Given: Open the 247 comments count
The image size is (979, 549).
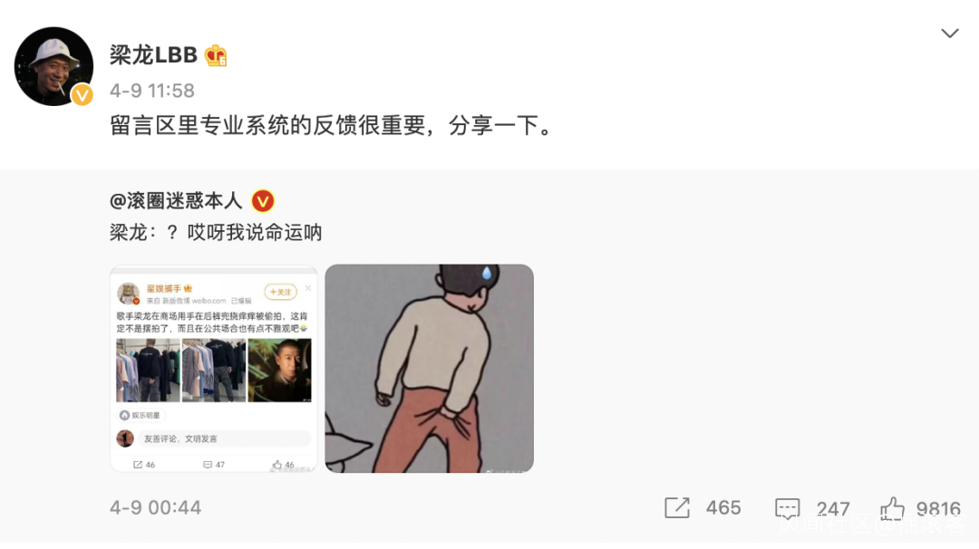Looking at the screenshot, I should (833, 508).
